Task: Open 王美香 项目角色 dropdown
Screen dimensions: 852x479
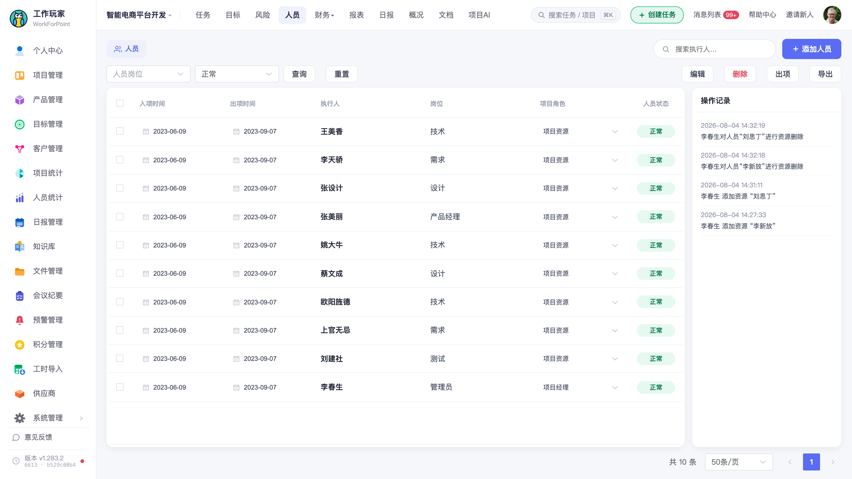Action: [x=580, y=131]
